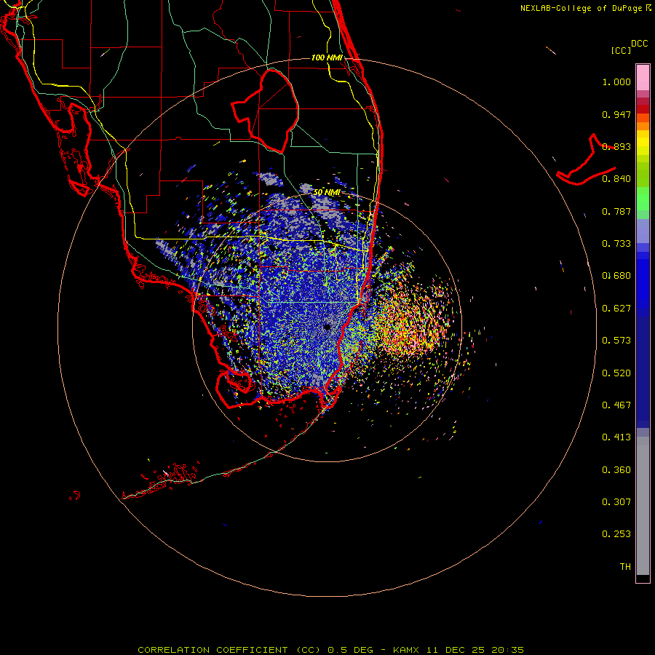Click the 0.360 legend value

coord(616,470)
